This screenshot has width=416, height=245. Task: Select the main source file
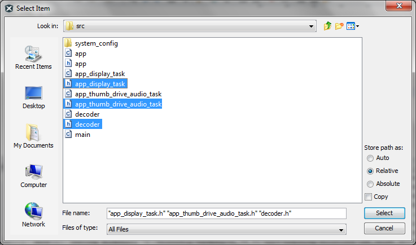[x=82, y=135]
